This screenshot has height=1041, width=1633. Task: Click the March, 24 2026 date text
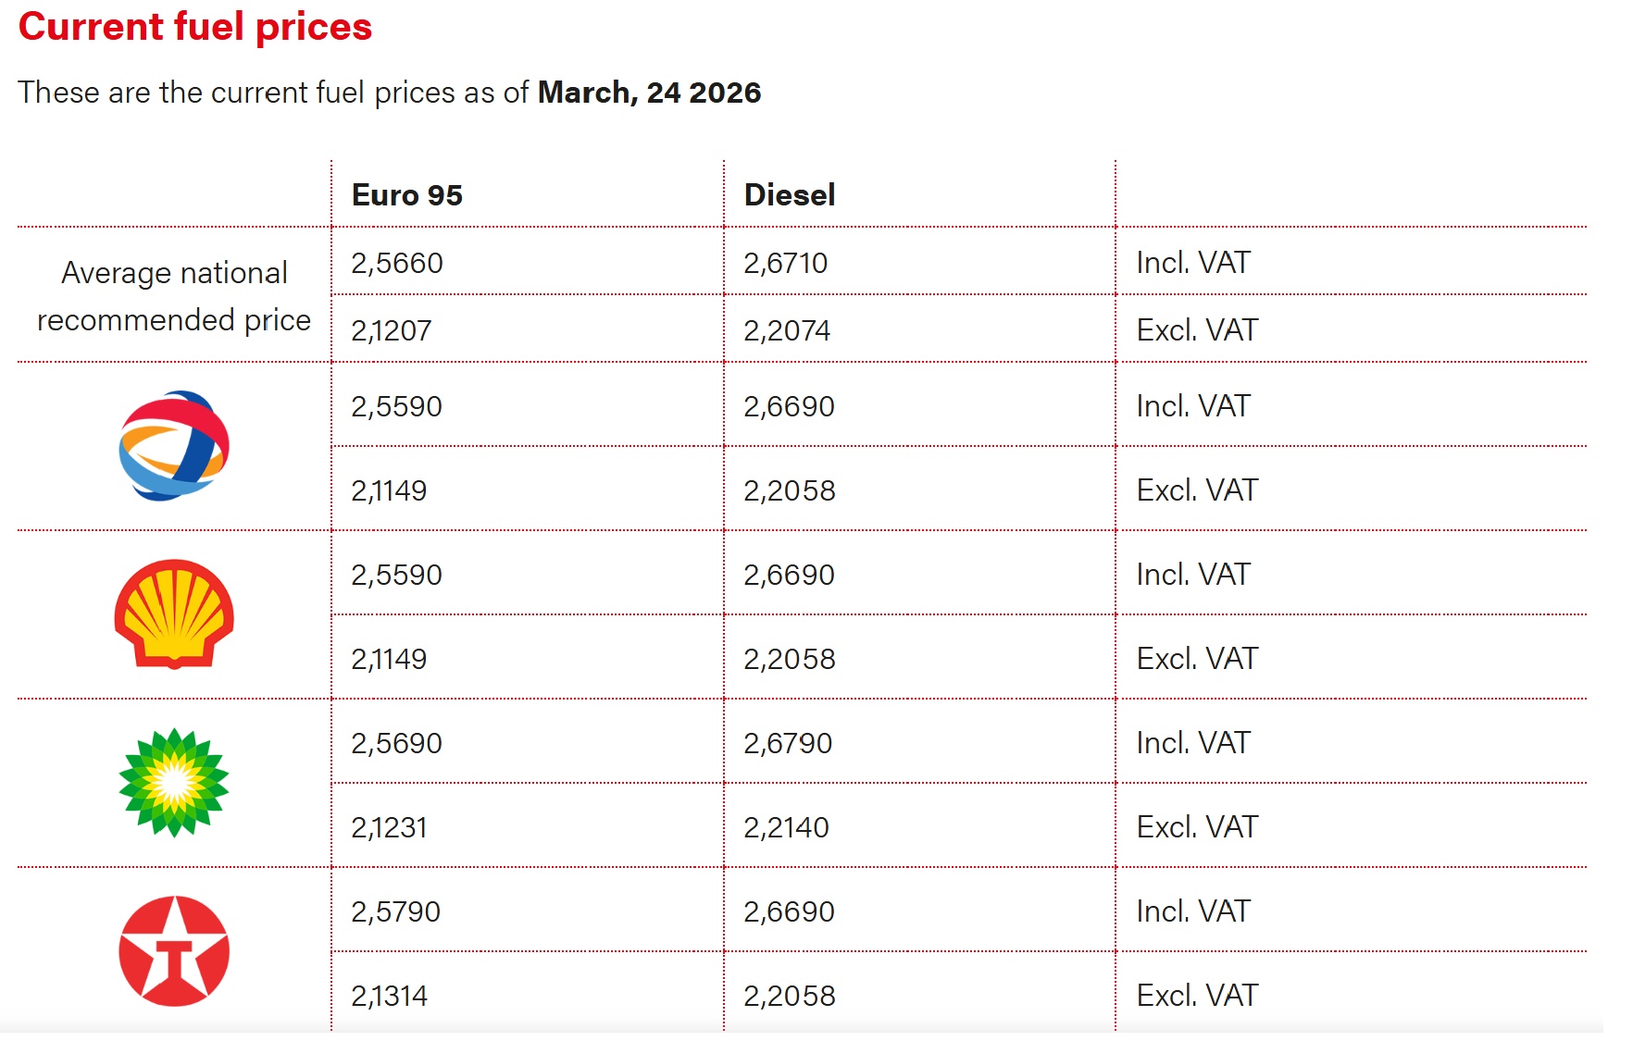coord(649,93)
